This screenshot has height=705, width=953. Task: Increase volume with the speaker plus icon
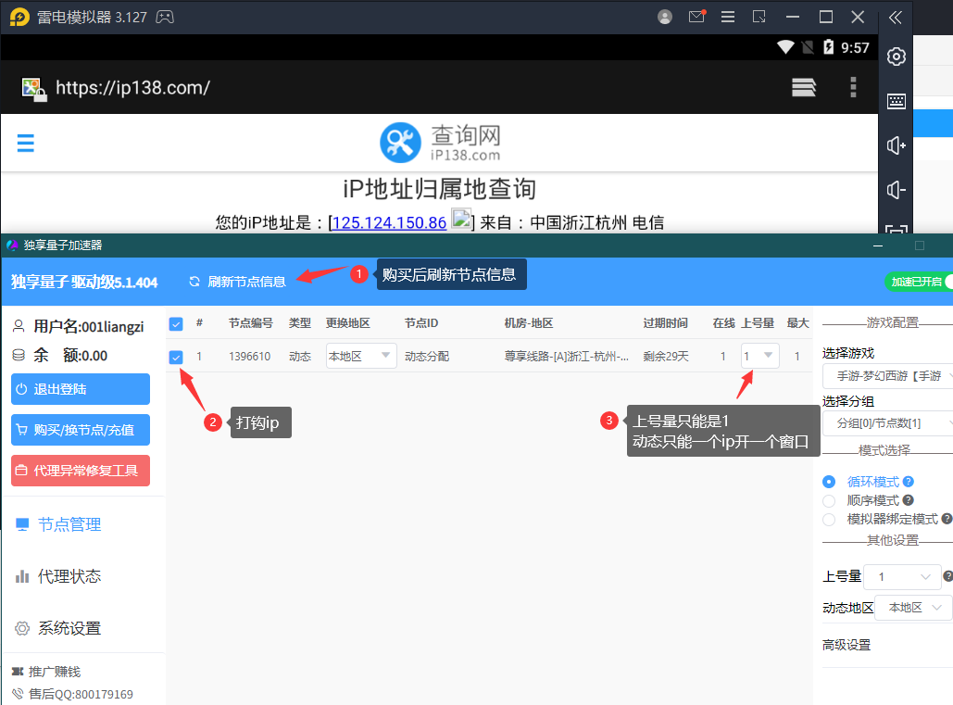point(896,145)
